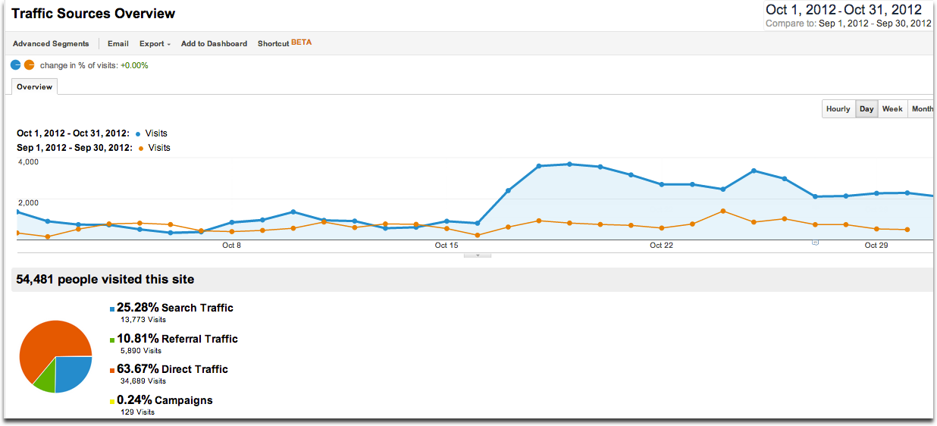Screen dimensions: 937x426
Task: Click the orange segment circle icon
Action: (30, 65)
